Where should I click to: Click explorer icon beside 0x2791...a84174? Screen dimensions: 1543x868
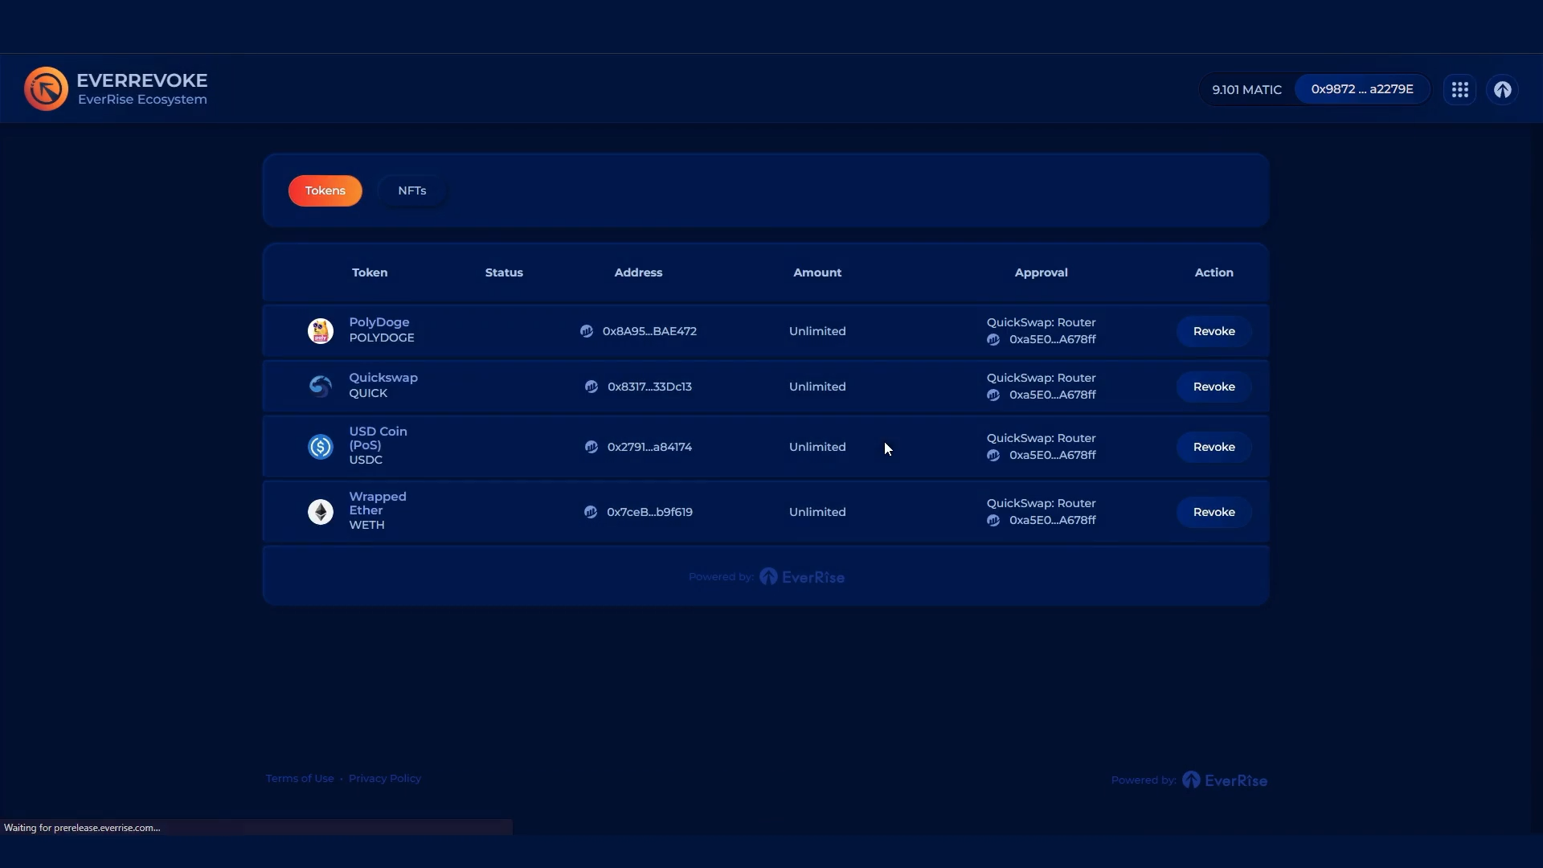click(x=591, y=447)
